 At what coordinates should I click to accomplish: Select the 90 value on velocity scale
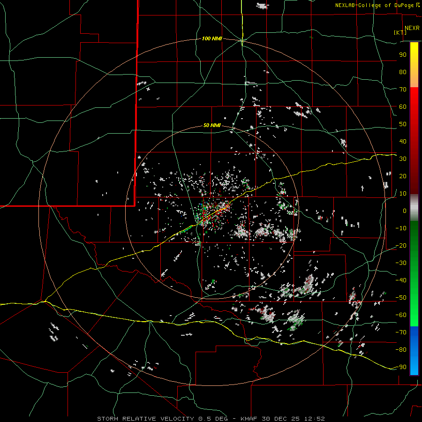(x=403, y=55)
